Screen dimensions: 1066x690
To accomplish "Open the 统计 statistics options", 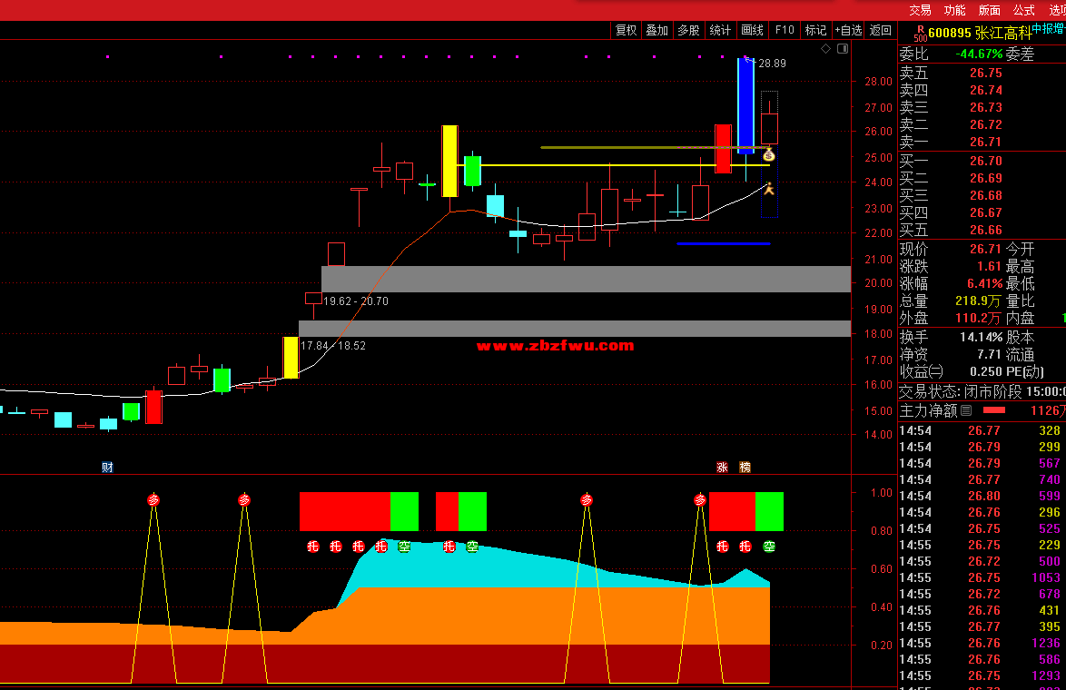I will (x=720, y=30).
